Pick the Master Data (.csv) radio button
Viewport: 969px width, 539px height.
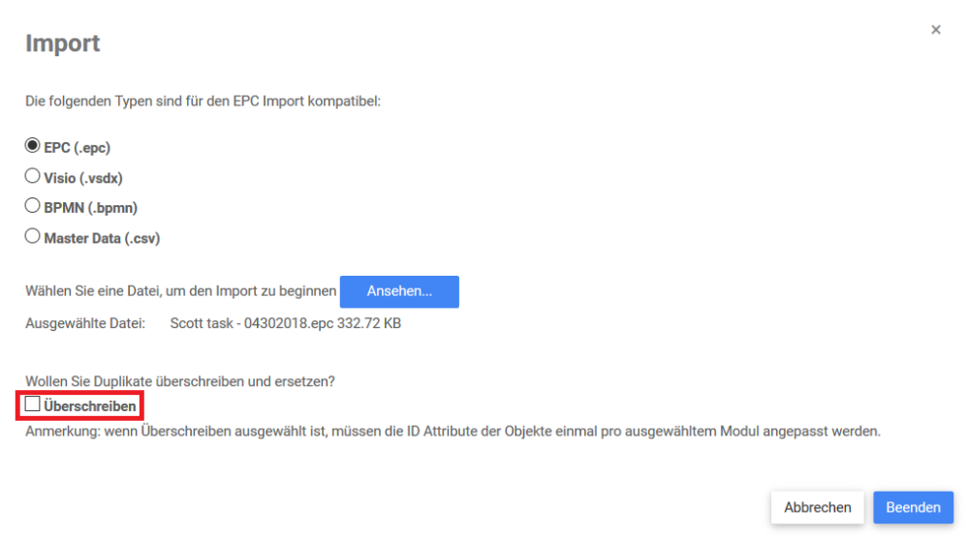[32, 236]
